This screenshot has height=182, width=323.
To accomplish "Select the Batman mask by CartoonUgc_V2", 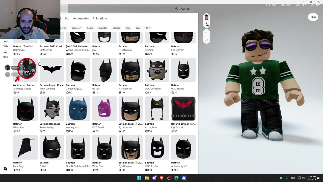I will click(78, 70).
